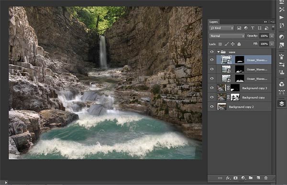The image size is (287, 185).
Task: Hide the wave group eye icon
Action: pos(212,52)
